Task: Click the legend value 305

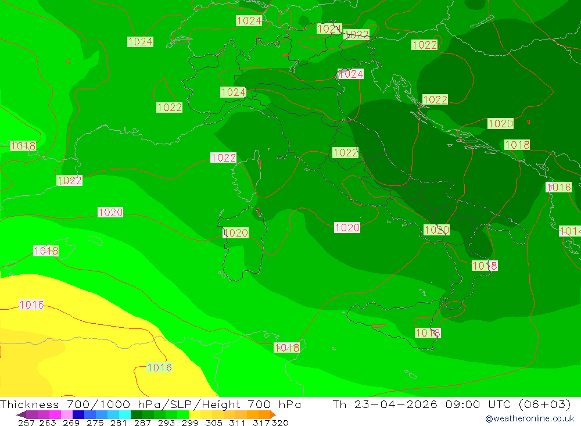Action: click(x=213, y=423)
